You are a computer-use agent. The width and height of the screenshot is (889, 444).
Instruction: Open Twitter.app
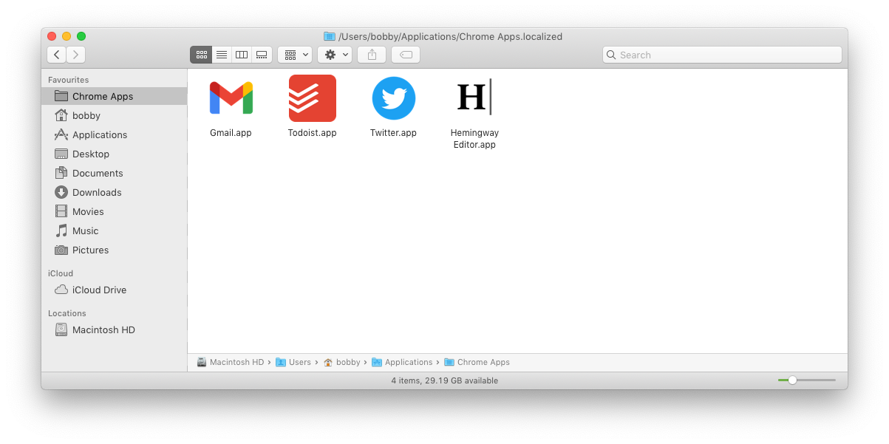tap(393, 98)
